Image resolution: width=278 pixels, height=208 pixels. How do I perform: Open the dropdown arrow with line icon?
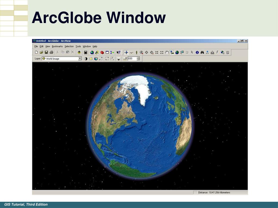tap(119, 59)
